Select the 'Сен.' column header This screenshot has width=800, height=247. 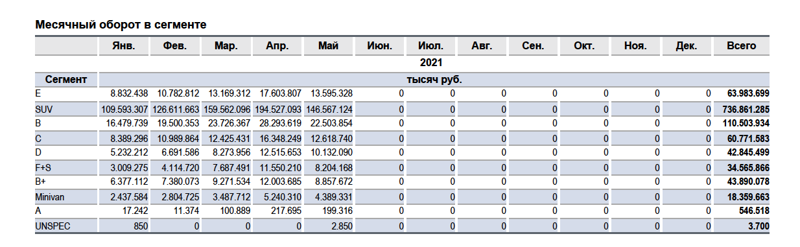point(533,46)
